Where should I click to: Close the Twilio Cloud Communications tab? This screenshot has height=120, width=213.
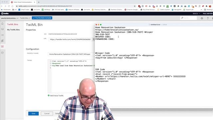coord(35,2)
